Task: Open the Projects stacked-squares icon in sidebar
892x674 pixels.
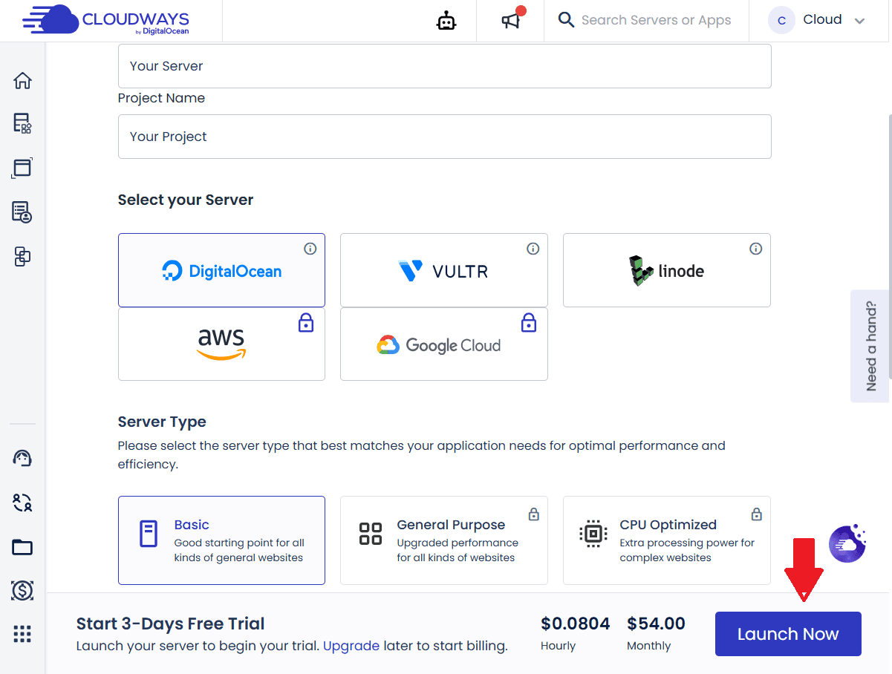Action: pos(22,257)
